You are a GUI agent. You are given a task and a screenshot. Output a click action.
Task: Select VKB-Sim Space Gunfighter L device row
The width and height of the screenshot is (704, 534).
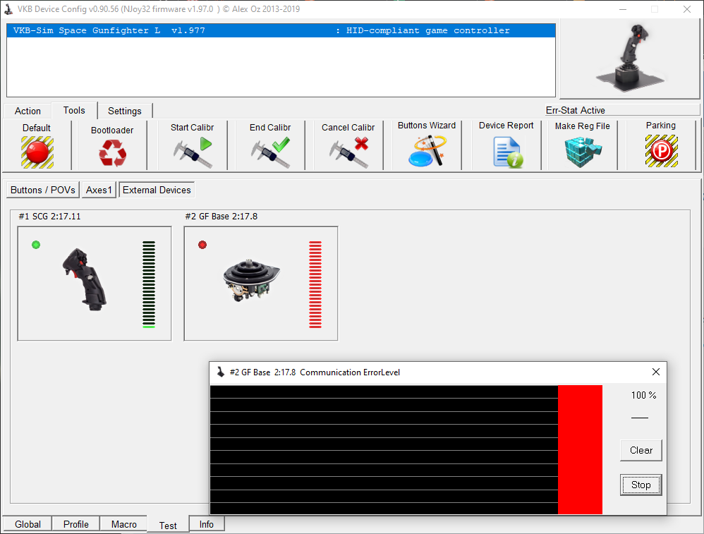pyautogui.click(x=281, y=30)
